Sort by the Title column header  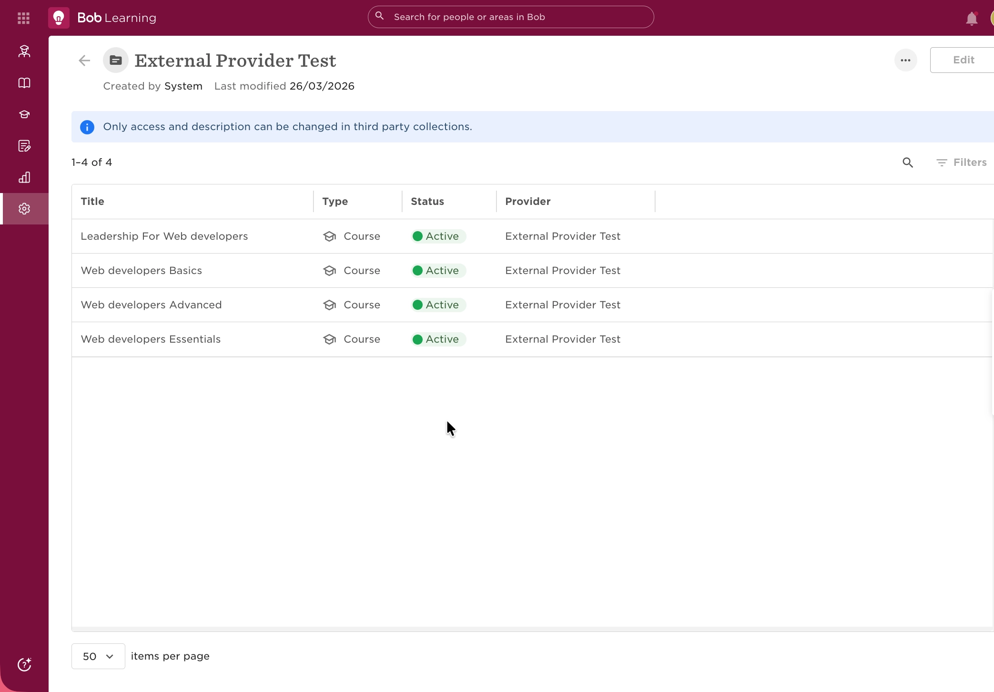click(x=92, y=202)
